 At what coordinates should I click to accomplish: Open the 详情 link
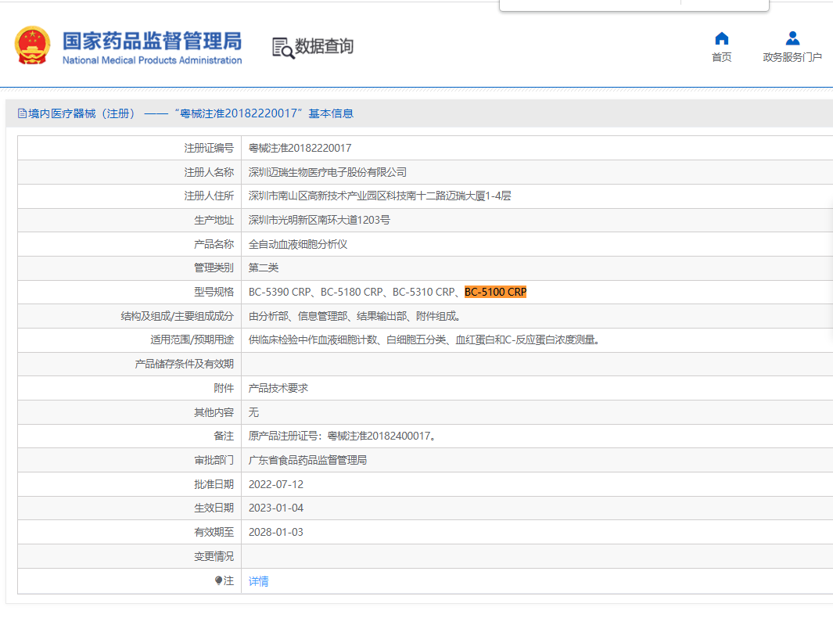click(258, 581)
